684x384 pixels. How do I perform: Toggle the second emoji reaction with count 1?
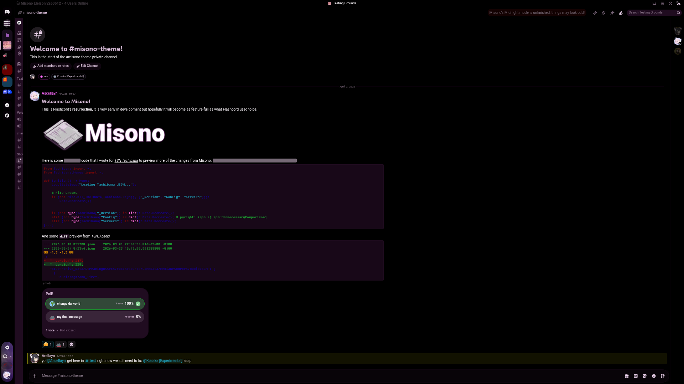(x=61, y=345)
